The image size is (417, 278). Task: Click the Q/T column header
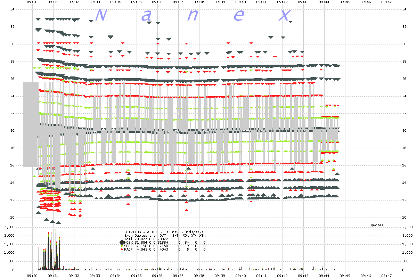[163, 235]
